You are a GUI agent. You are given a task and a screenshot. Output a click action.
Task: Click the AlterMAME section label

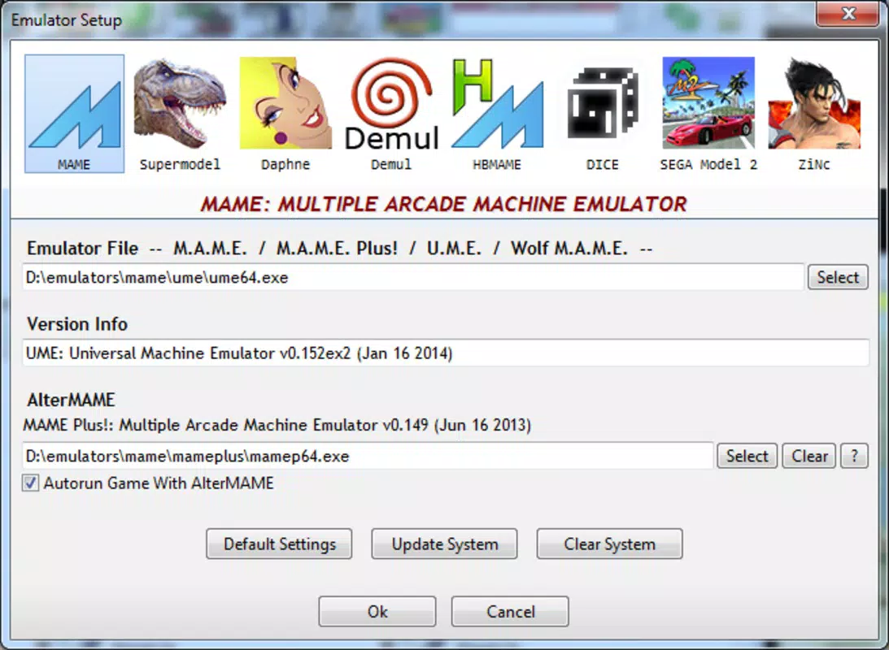coord(71,400)
